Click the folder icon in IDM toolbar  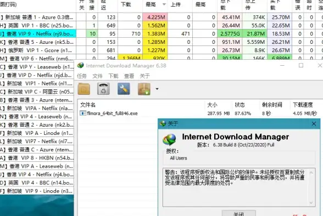pos(84,89)
